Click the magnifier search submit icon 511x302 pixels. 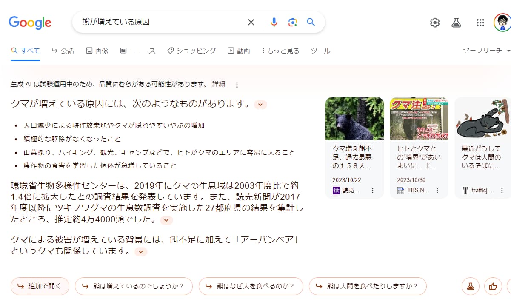pos(311,22)
